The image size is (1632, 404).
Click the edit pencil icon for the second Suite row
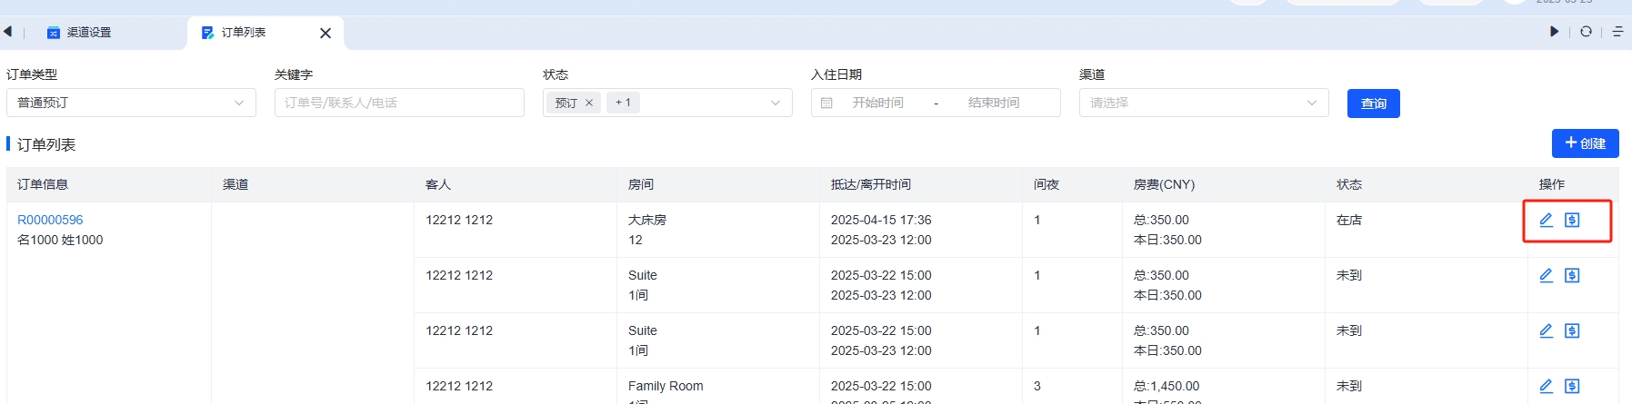tap(1546, 330)
